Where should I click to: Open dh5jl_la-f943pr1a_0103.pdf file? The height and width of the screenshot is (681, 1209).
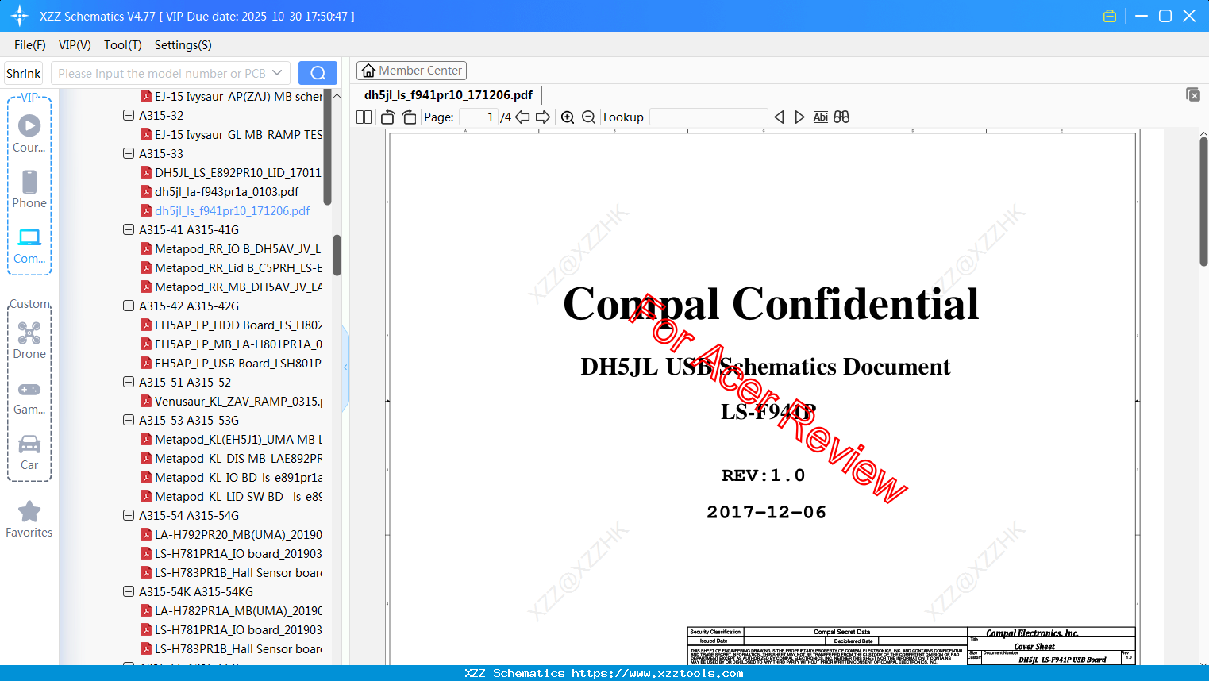pos(220,191)
